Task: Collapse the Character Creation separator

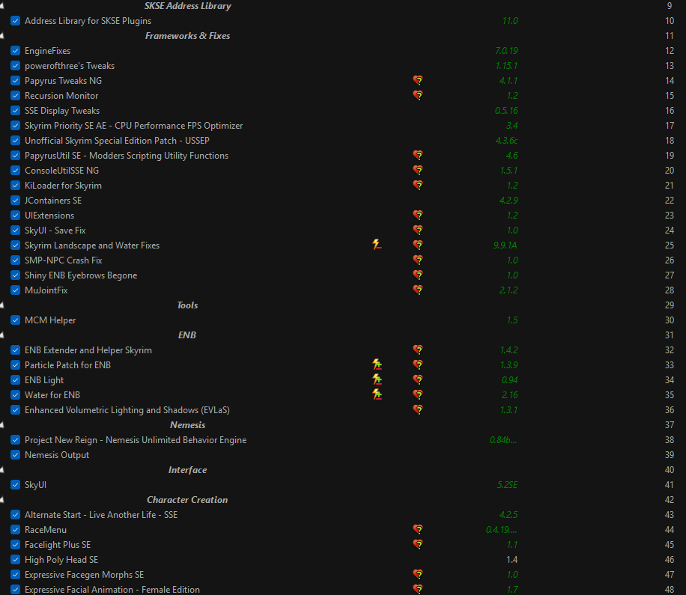Action: click(1, 500)
